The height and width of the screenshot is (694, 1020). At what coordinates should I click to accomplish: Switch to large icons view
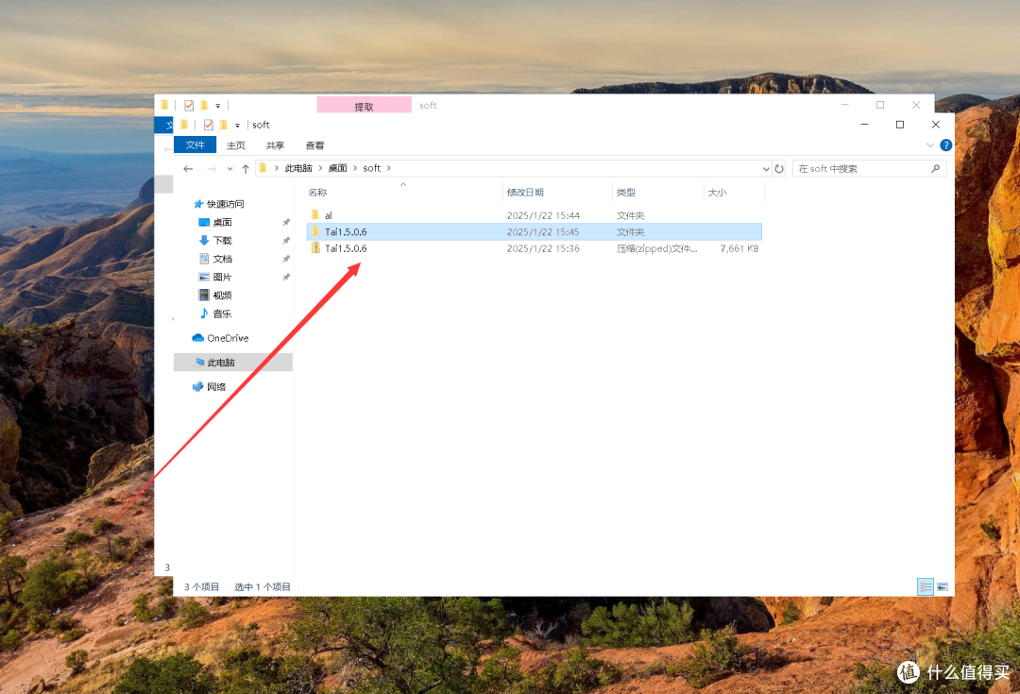(x=943, y=586)
